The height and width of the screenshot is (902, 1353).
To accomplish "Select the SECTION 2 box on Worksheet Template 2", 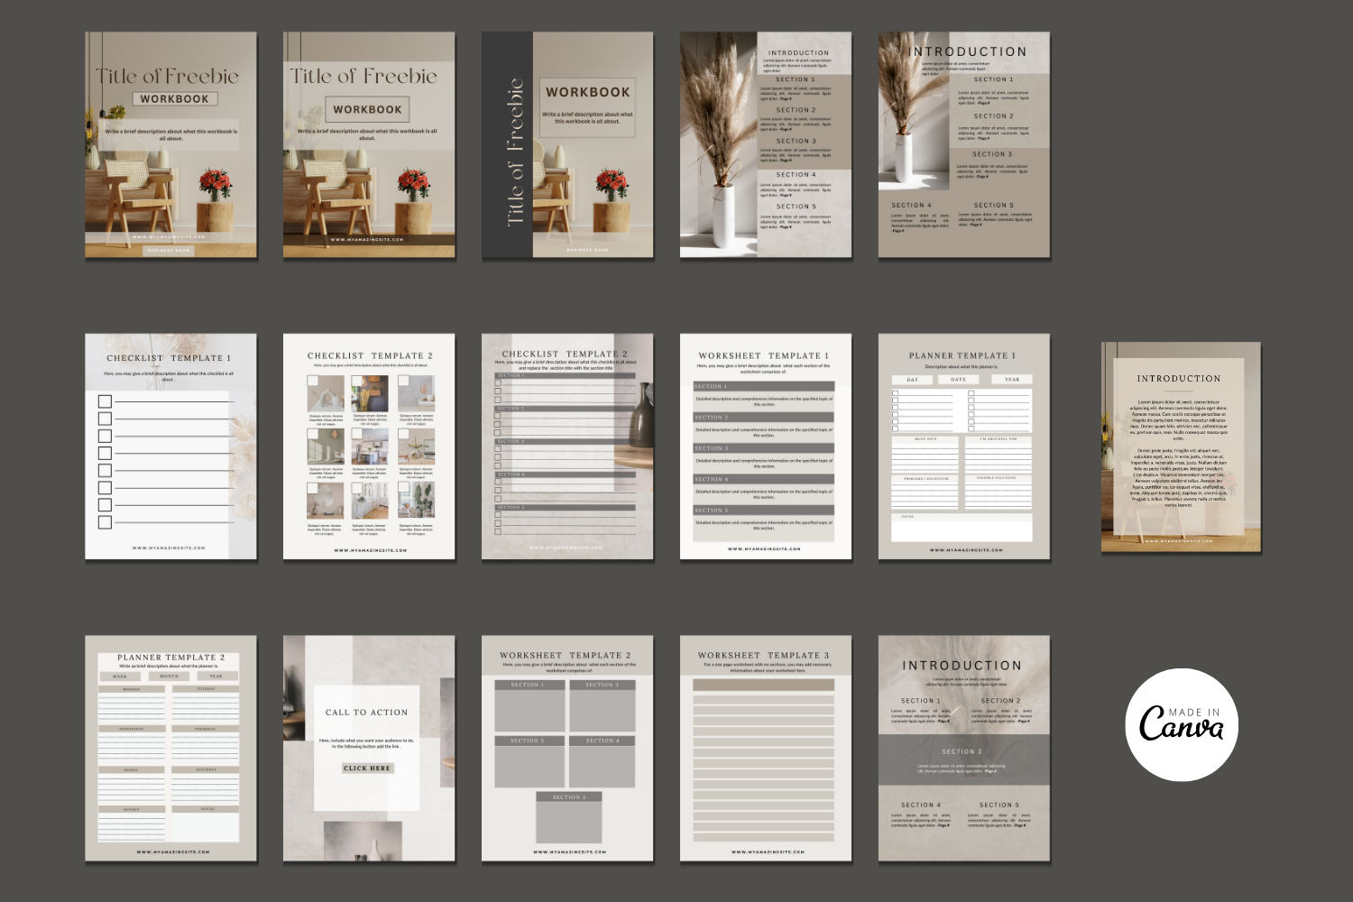I will pyautogui.click(x=602, y=705).
